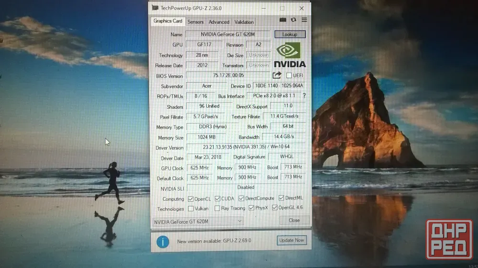The image size is (478, 268).
Task: Click the Pixel Fillrate value 5.7 GPixel/s
Action: [x=206, y=116]
